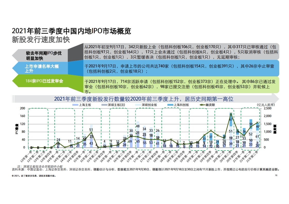Click the 上海科创板 legend color swatch
This screenshot has height=204, width=289.
click(171, 105)
